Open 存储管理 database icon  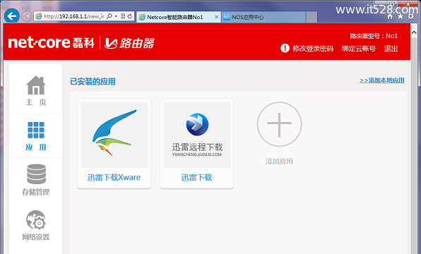tap(36, 174)
